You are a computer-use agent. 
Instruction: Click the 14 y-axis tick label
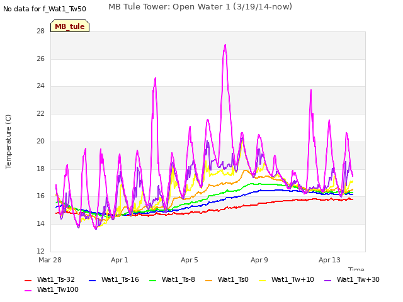tap(40, 223)
